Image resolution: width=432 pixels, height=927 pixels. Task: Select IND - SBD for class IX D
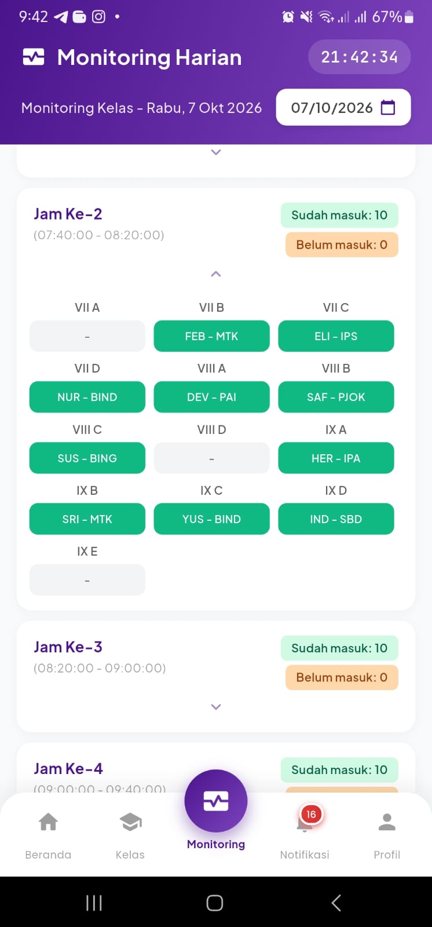(336, 519)
